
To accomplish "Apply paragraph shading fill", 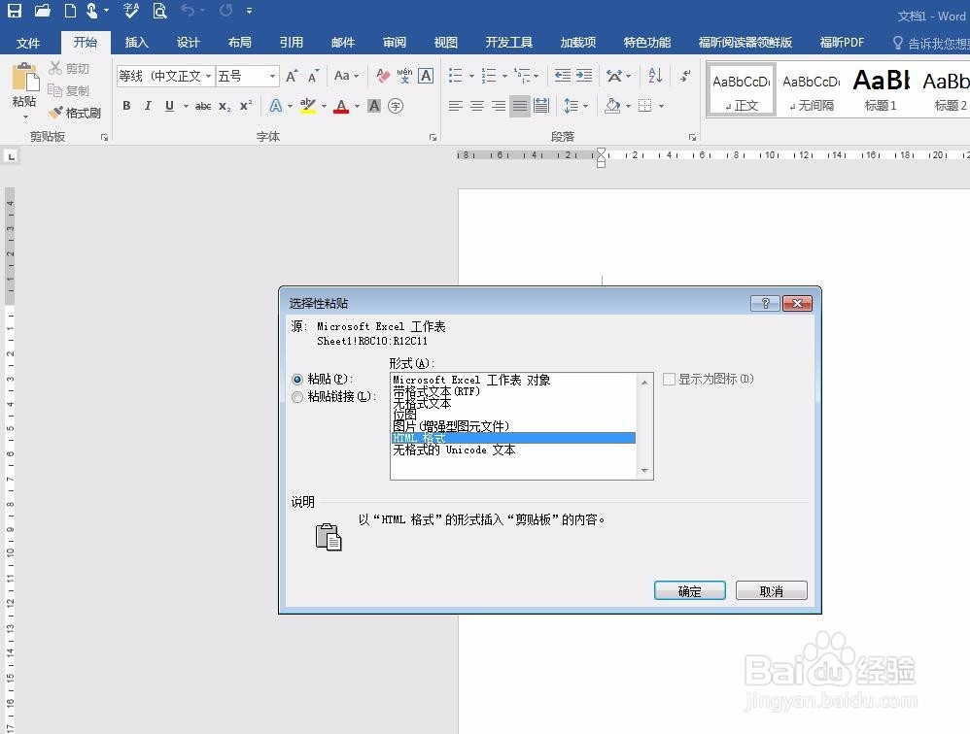I will click(x=612, y=106).
